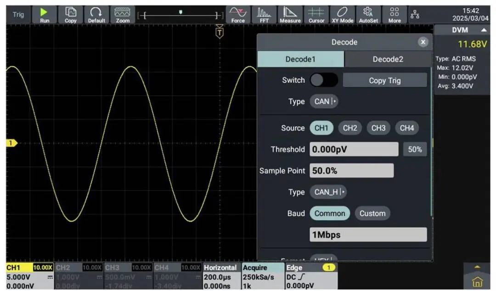Screen dimensions: 496x291
Task: Open the CH3 channel settings
Action: (x=129, y=276)
